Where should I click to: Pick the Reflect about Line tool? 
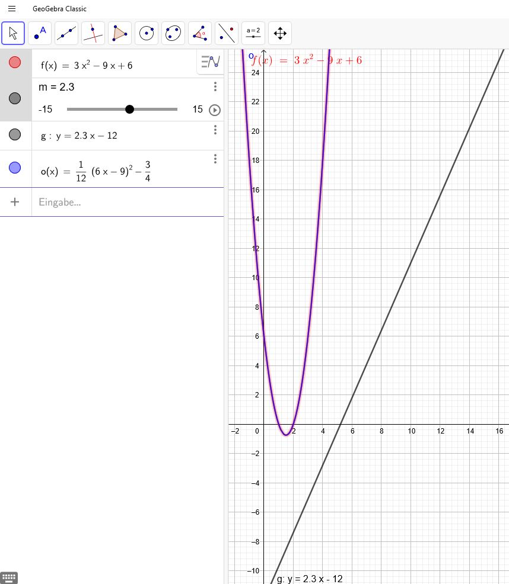227,33
